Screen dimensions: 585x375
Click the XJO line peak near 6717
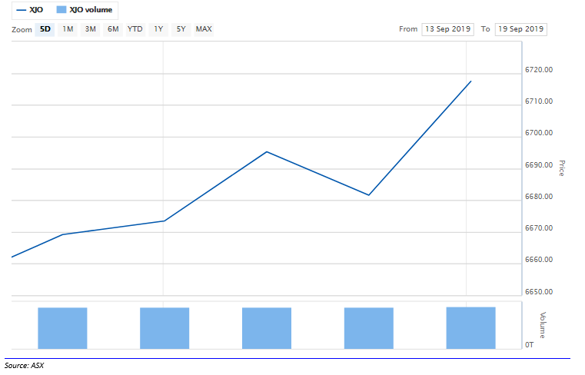pyautogui.click(x=470, y=81)
